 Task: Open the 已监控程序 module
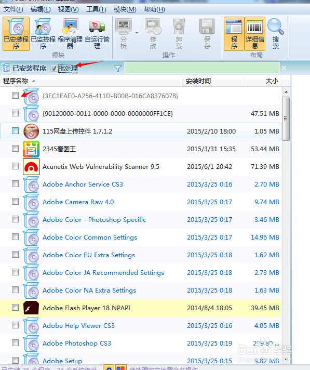pos(43,34)
